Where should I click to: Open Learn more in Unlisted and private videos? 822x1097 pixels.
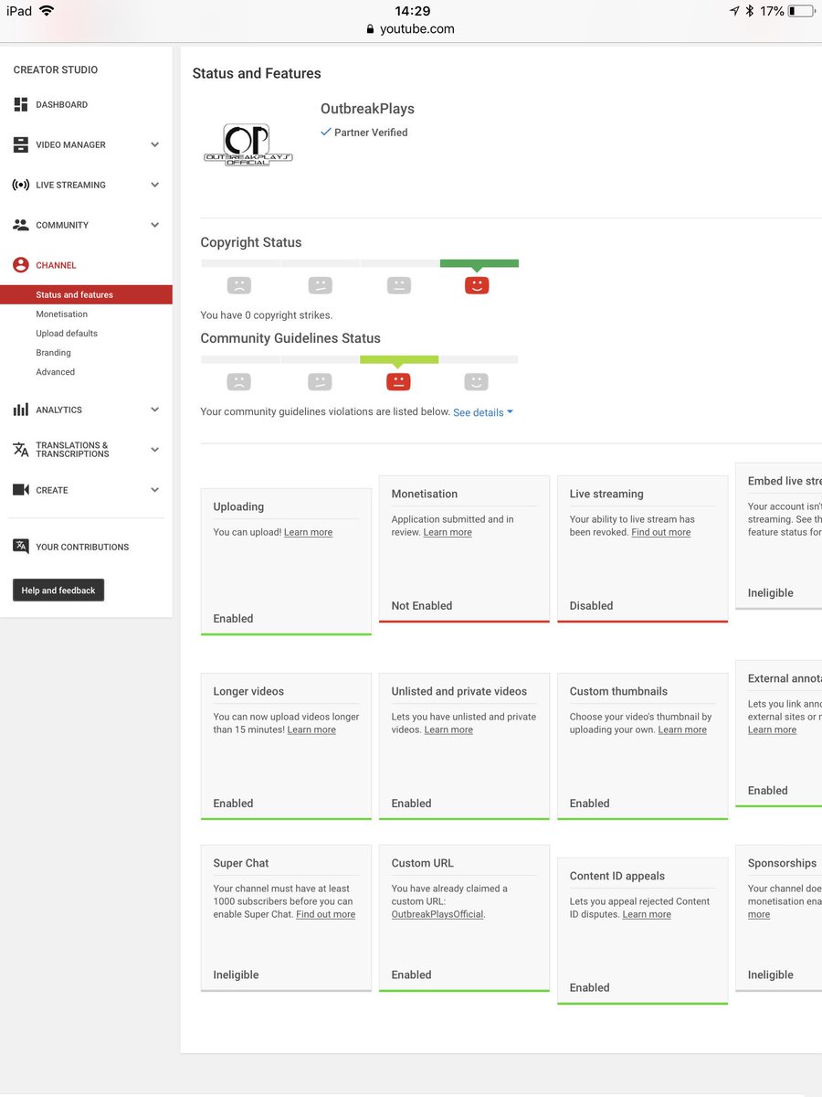pos(448,730)
